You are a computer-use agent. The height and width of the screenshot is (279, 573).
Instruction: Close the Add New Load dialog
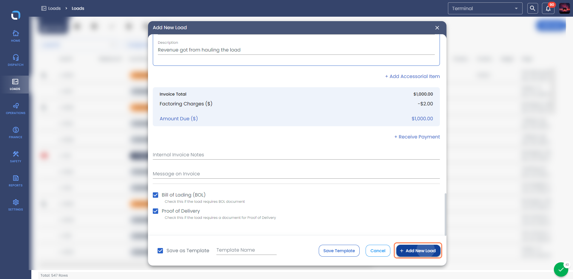click(x=437, y=28)
